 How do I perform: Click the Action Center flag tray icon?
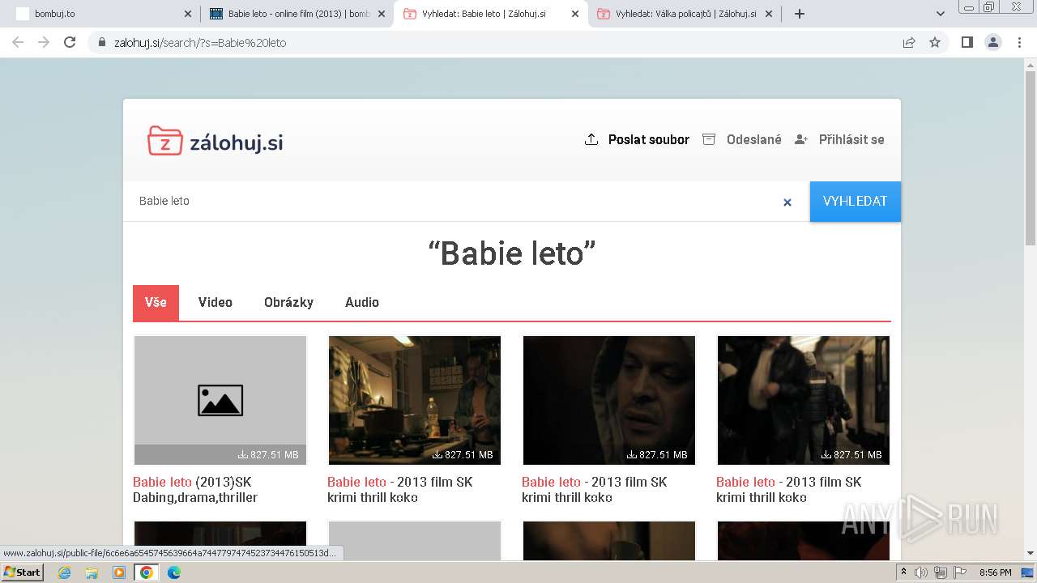[x=959, y=572]
